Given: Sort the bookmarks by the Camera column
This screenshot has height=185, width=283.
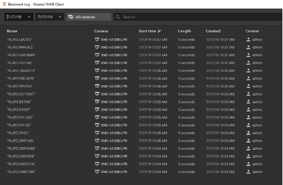Looking at the screenshot, I should [x=101, y=31].
